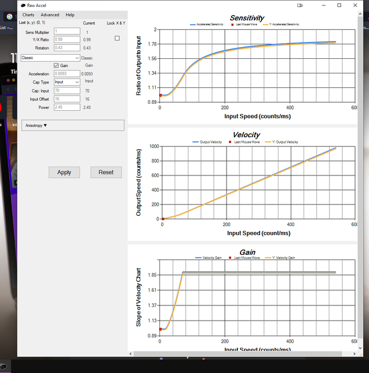
Task: Open the Classic acceleration mode dropdown
Action: (50, 58)
